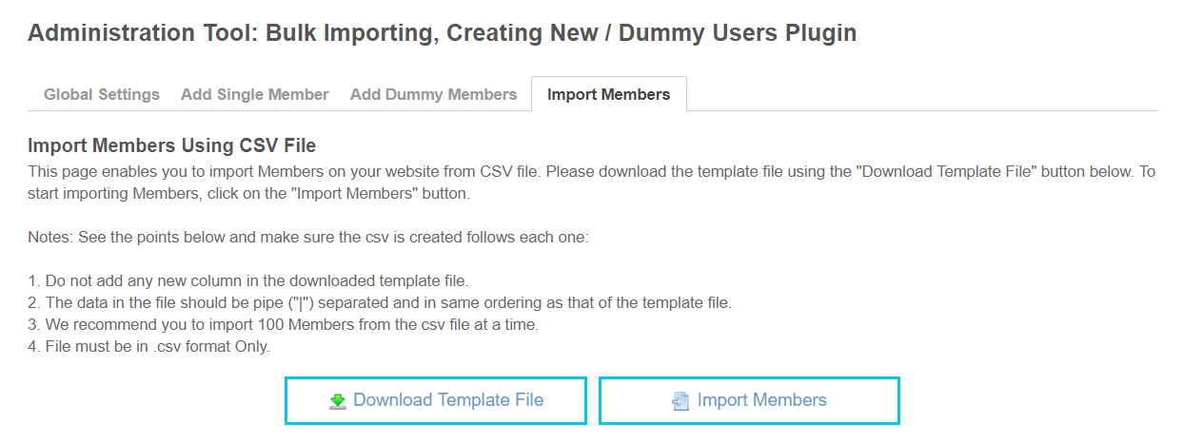This screenshot has height=443, width=1183.
Task: Click the Import Members Using CSV File heading
Action: [x=171, y=145]
